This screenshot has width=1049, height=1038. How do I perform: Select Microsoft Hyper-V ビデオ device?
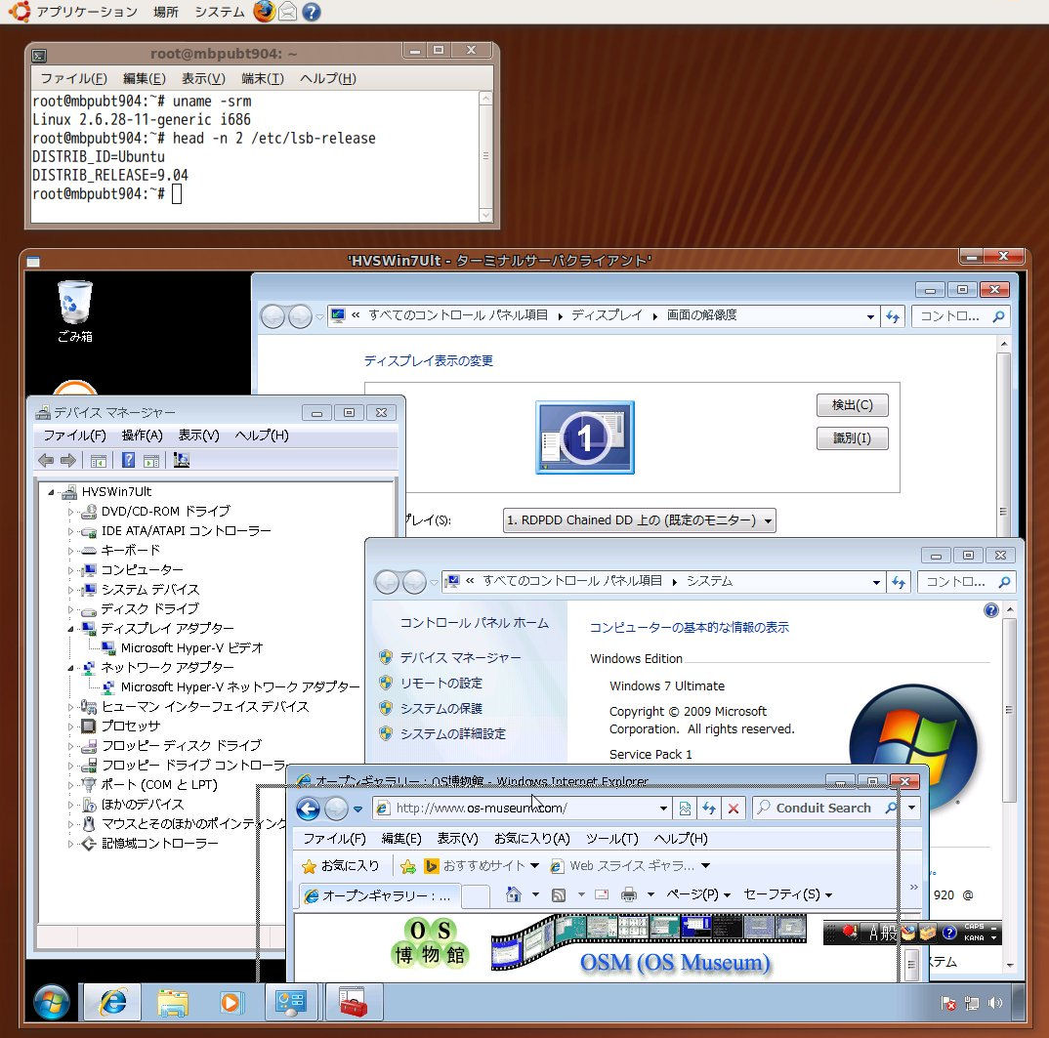coord(192,648)
